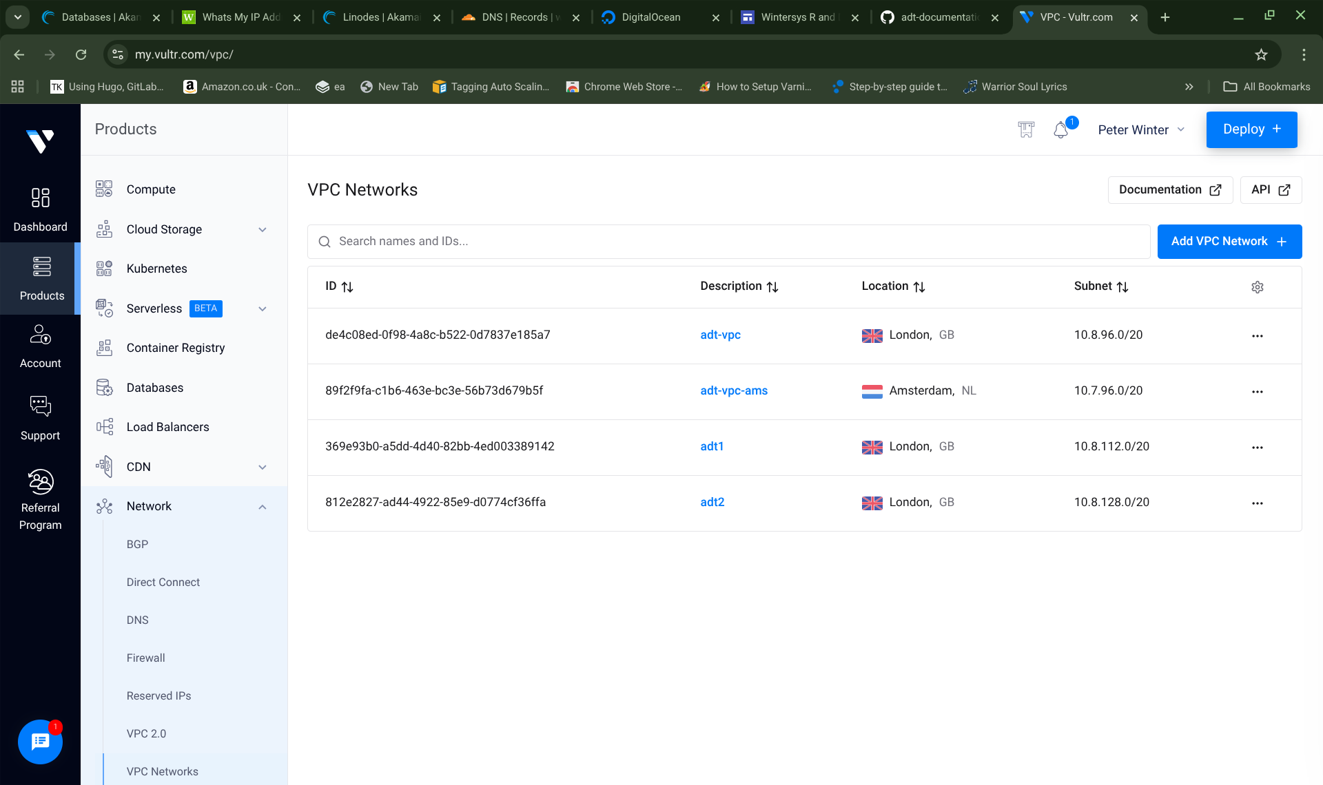Screen dimensions: 1323x785
Task: Open the live chat bubble
Action: 40,742
